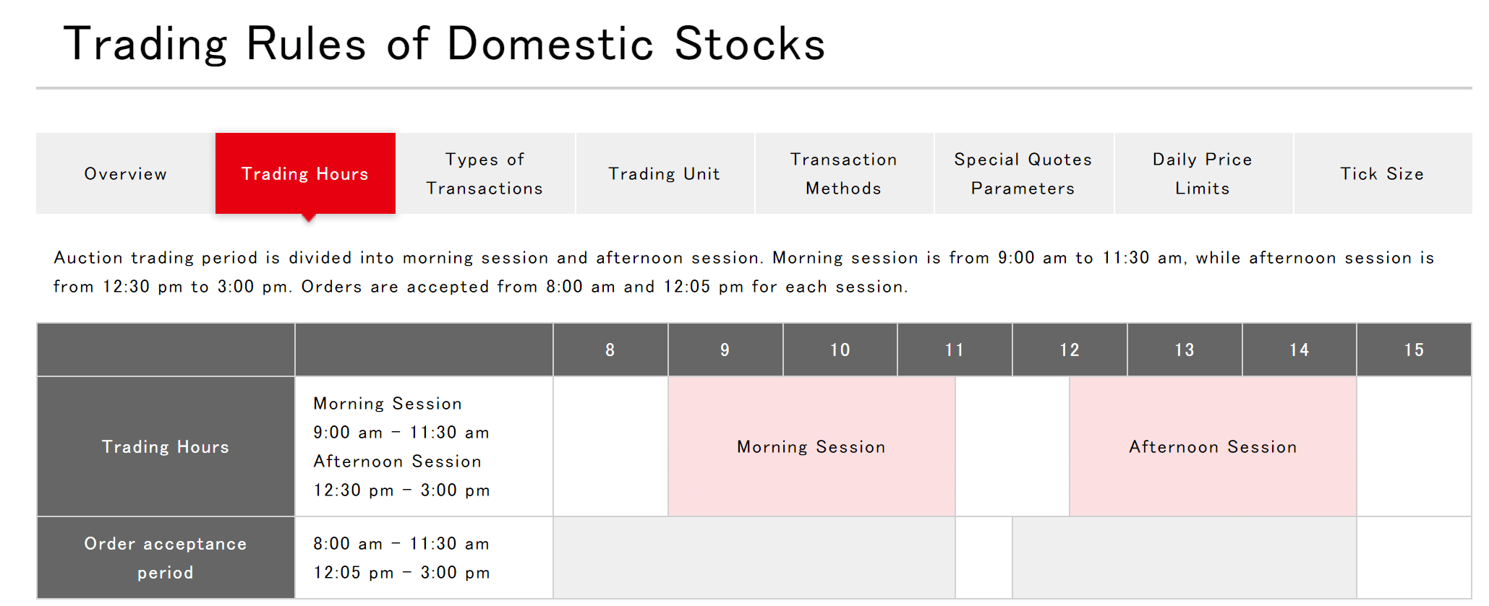1489x606 pixels.
Task: Open Special Quotes Parameters tab
Action: pyautogui.click(x=1023, y=174)
